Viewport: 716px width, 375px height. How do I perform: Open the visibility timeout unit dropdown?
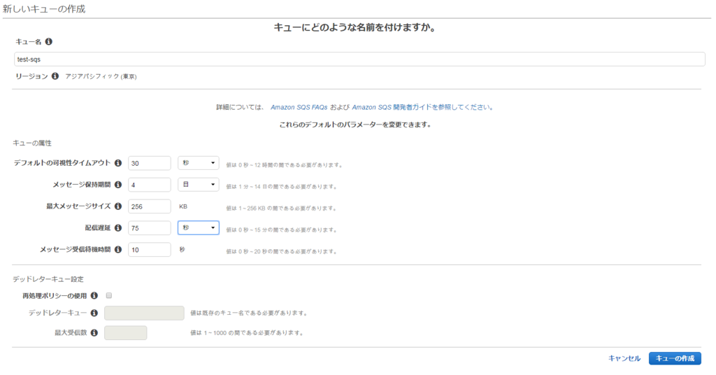point(198,163)
